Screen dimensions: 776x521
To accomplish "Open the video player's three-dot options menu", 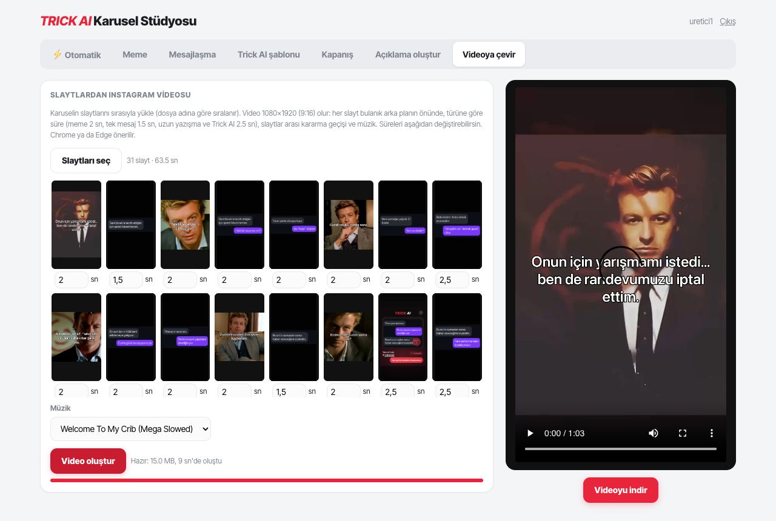I will point(712,433).
